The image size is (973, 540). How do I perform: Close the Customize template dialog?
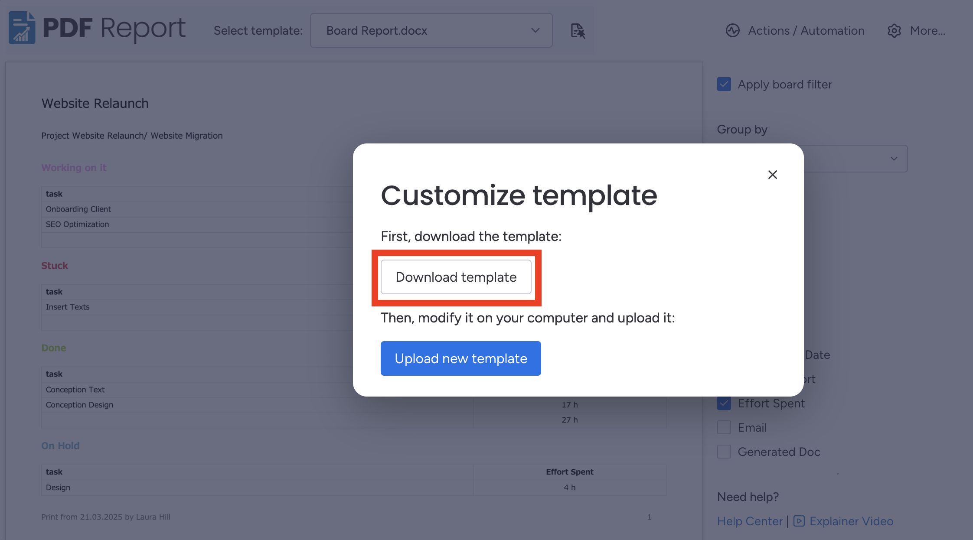coord(772,175)
